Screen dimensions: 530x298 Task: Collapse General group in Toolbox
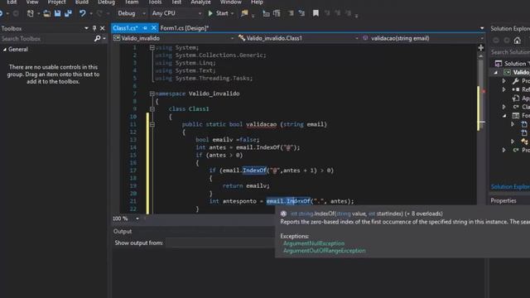pos(5,50)
